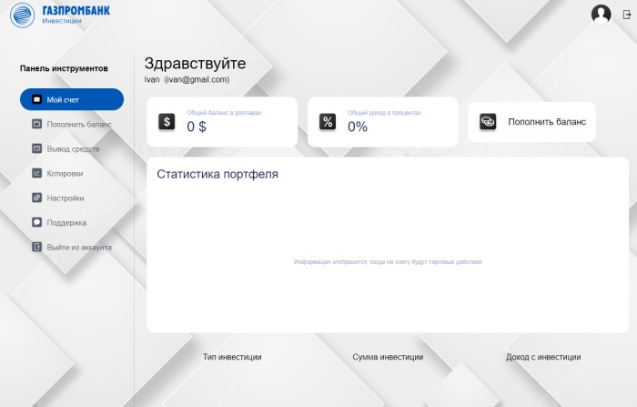The image size is (637, 407).
Task: Click the Gazprombank globe logo
Action: pos(22,15)
